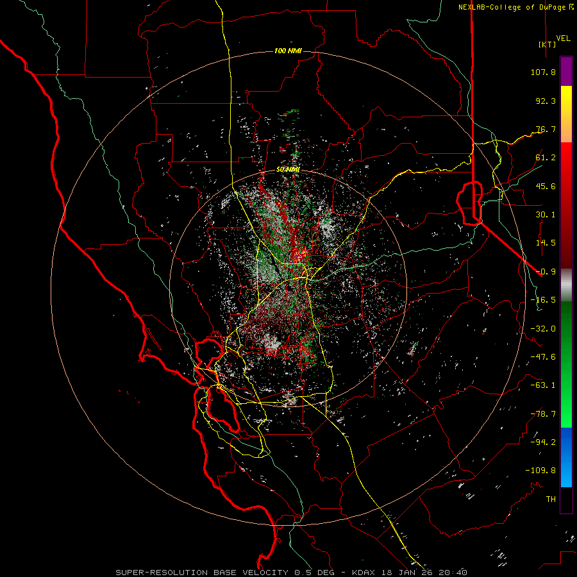This screenshot has width=577, height=577.
Task: Click the -78.7 legend value
Action: click(x=543, y=414)
